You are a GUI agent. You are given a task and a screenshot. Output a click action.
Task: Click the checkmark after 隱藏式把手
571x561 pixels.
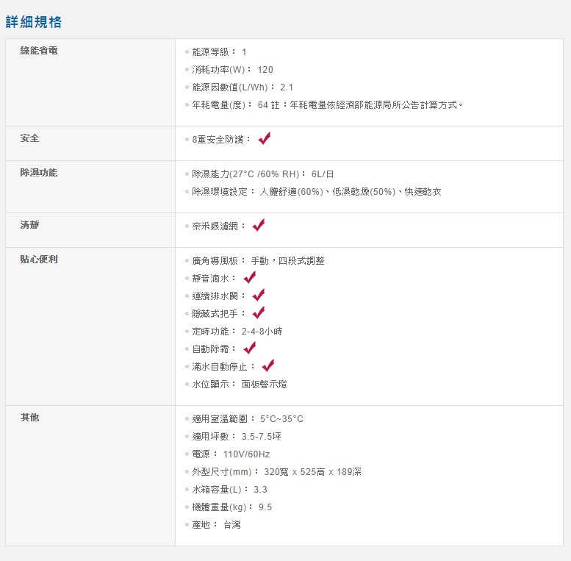pos(259,312)
